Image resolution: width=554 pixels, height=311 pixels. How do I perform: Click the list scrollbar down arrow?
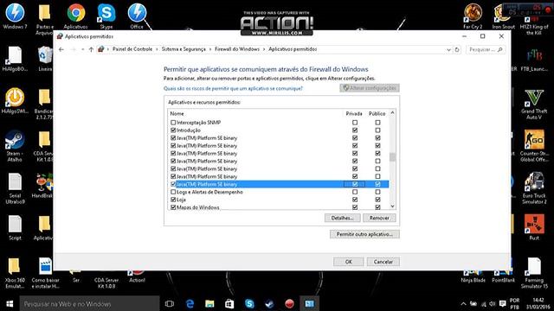coord(392,206)
